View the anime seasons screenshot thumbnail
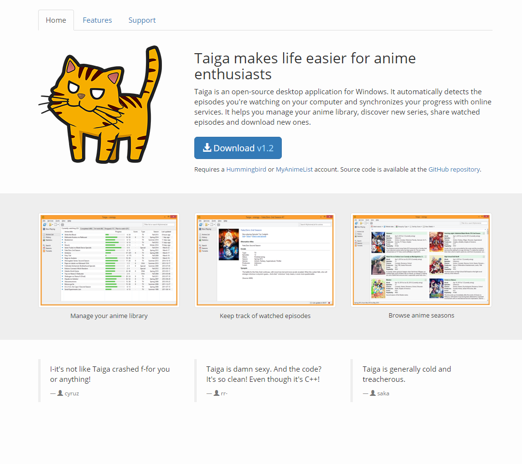Image resolution: width=522 pixels, height=464 pixels. pos(421,260)
